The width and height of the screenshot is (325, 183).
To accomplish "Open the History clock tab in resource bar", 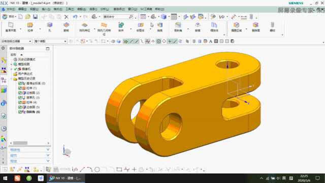I will point(4,129).
